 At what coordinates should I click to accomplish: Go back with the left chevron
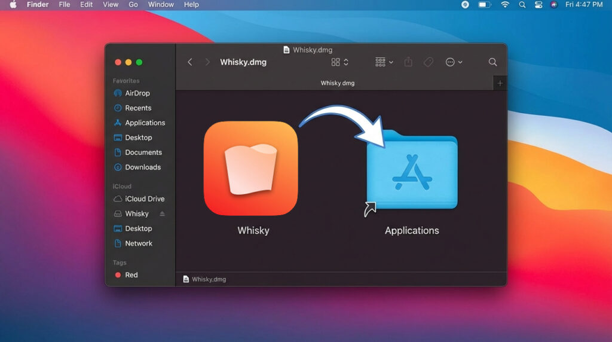point(190,62)
